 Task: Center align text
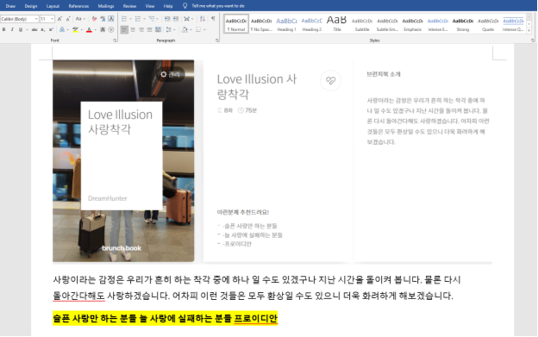[133, 30]
